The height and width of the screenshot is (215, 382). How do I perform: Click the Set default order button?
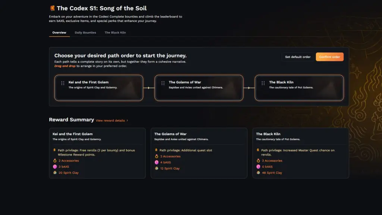pos(298,57)
